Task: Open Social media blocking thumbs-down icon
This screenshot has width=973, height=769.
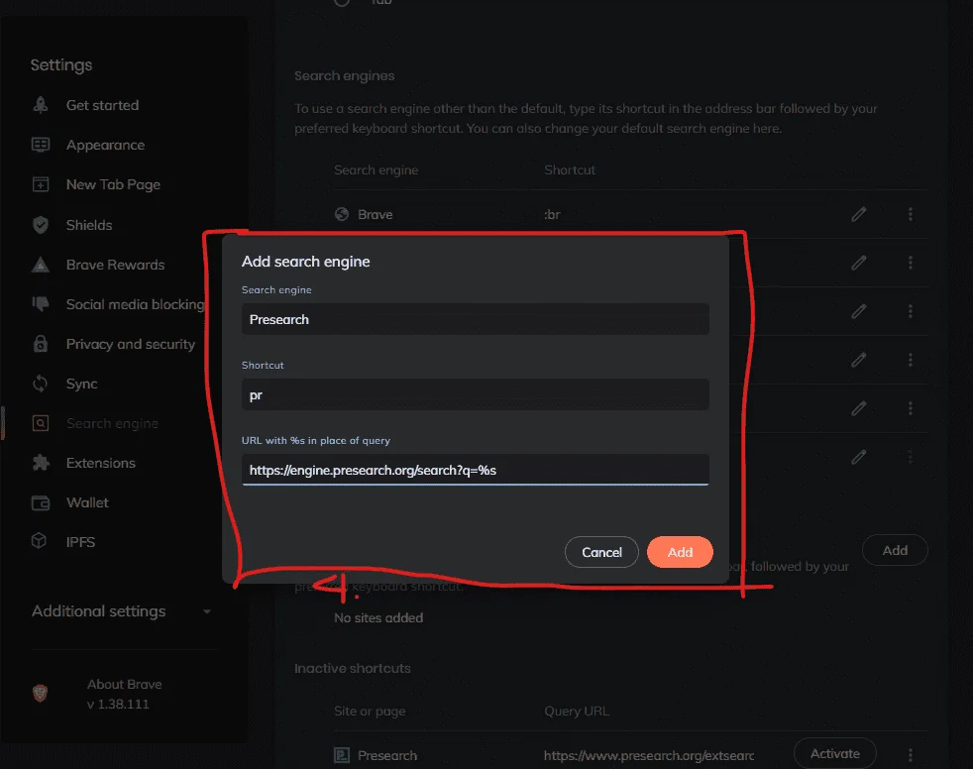Action: [41, 304]
